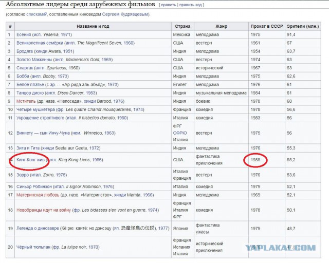Open the film link 'Кинг-Конг жив'

pos(30,160)
